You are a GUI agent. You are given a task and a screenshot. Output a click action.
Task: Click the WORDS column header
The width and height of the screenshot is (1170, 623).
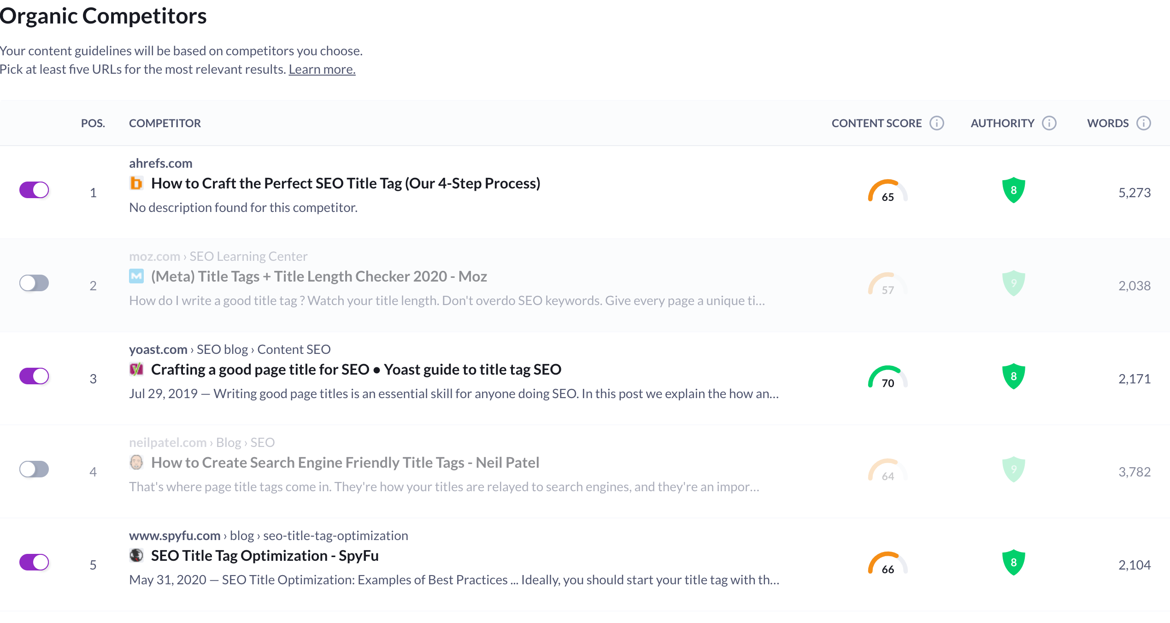coord(1108,123)
